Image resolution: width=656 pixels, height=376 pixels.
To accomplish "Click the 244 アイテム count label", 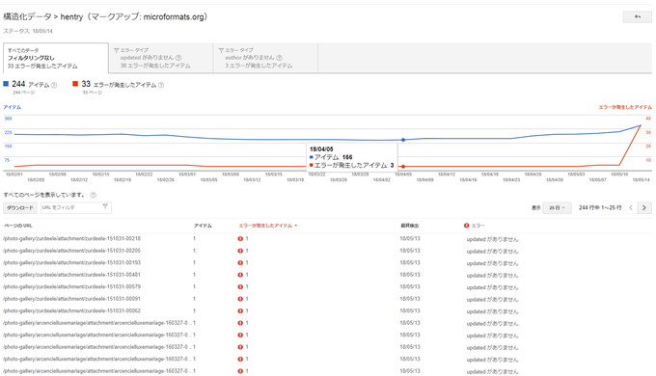I will click(x=31, y=84).
